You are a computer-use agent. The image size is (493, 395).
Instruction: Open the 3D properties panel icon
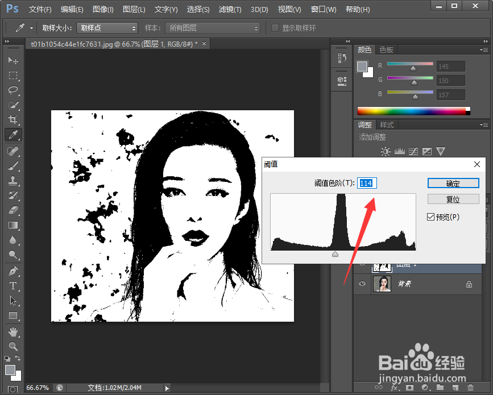342,81
